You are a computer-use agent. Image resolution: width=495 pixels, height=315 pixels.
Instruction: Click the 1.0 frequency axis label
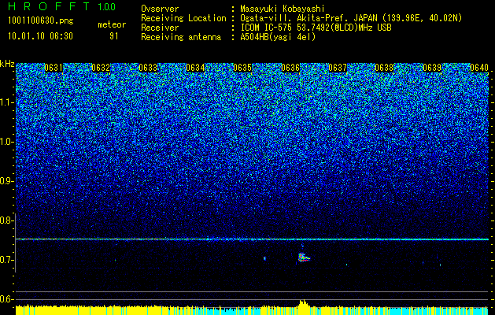click(x=7, y=142)
